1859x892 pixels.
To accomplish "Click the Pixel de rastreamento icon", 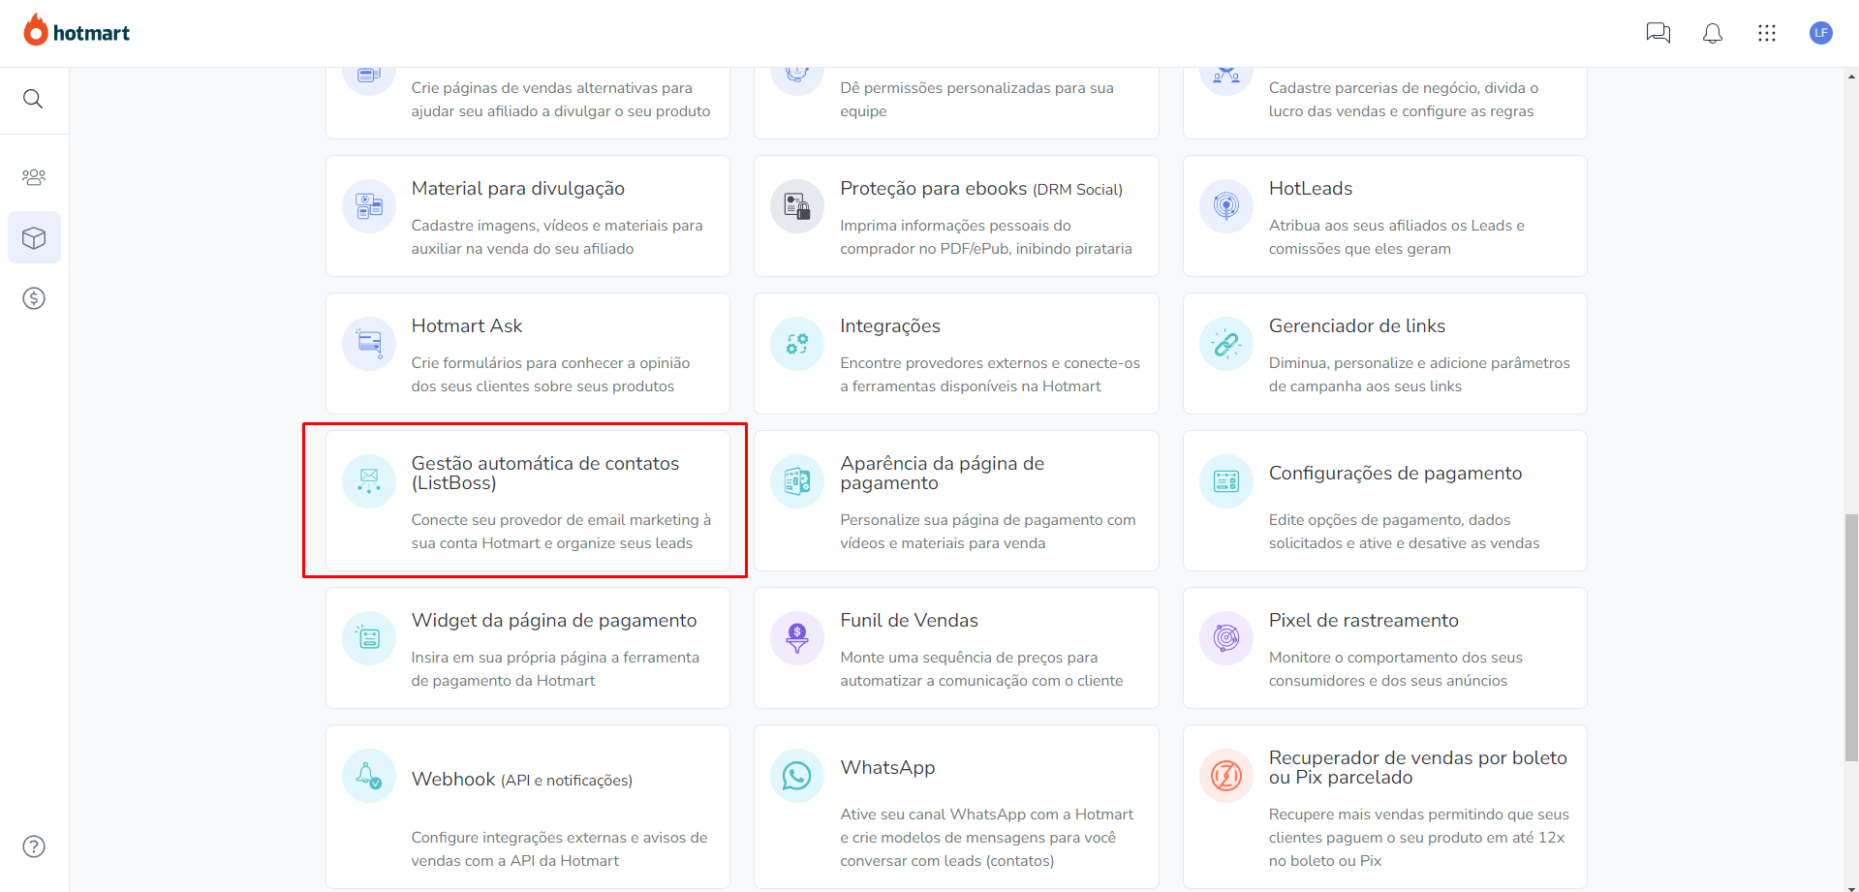I will (x=1226, y=638).
